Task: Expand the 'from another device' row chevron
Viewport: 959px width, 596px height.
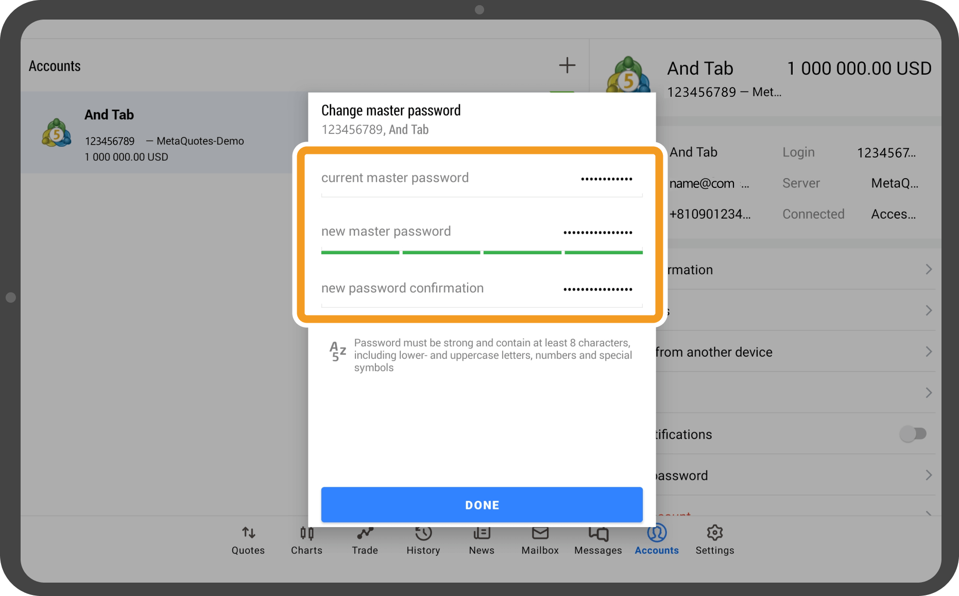Action: (928, 352)
